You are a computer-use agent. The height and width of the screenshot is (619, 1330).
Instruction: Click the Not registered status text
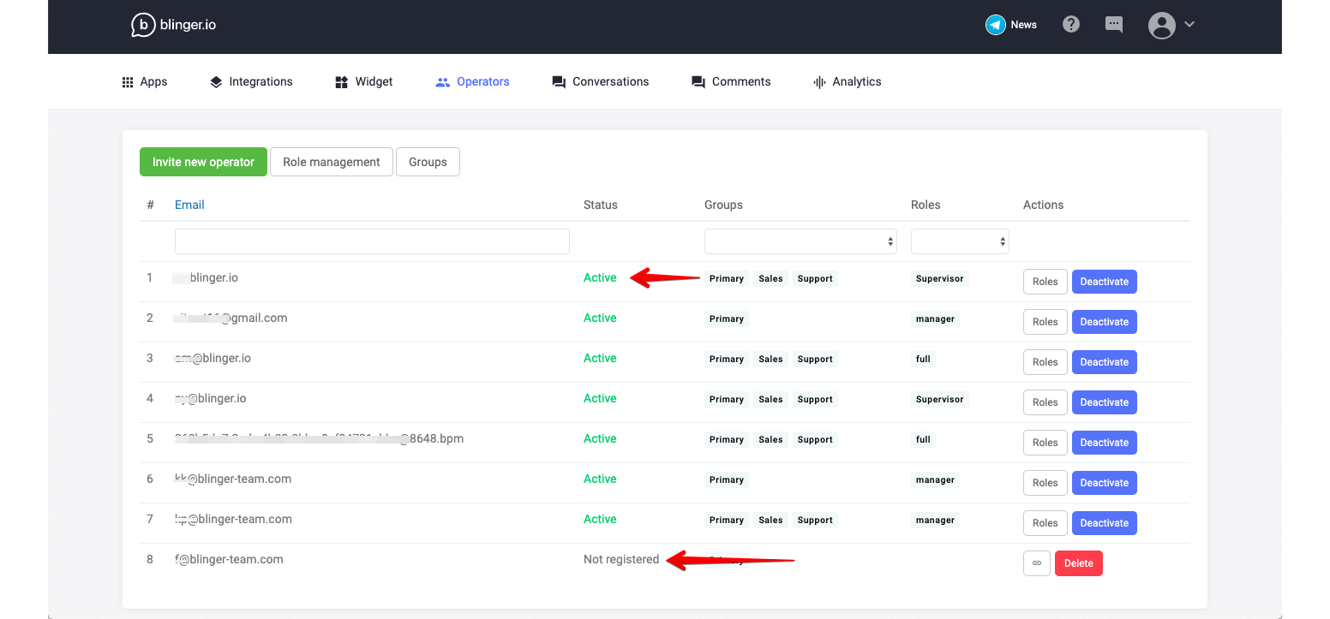click(x=621, y=559)
